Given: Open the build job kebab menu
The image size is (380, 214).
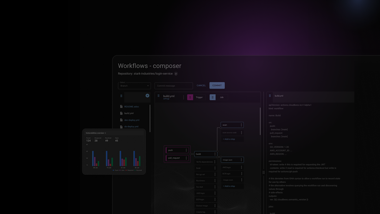Looking at the screenshot, I should tap(215, 154).
